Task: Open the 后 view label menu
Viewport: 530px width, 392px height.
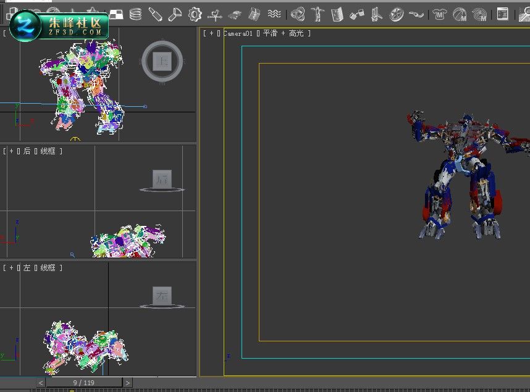Action: tap(27, 151)
